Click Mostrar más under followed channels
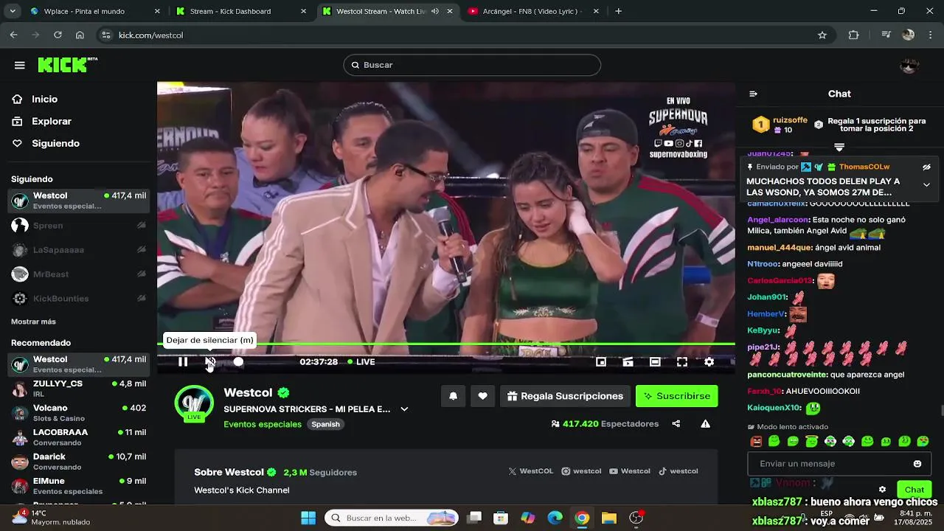 [x=33, y=322]
